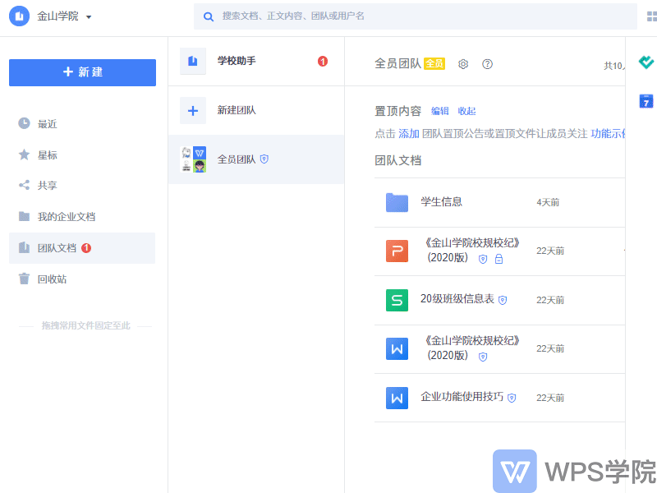657x493 pixels.
Task: Click the shield icon on the Word 校规校纪 file
Action: (x=483, y=357)
